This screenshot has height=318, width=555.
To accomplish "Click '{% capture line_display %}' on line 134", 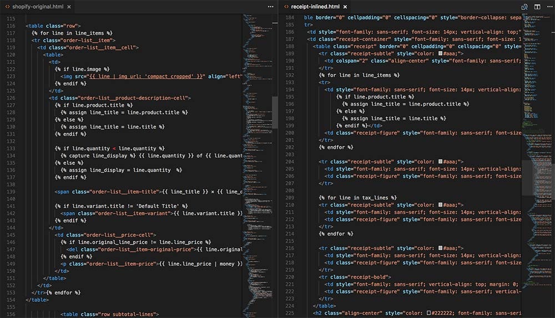I will (x=98, y=156).
